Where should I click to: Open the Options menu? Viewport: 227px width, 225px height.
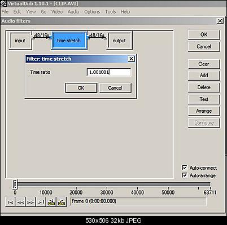92,12
